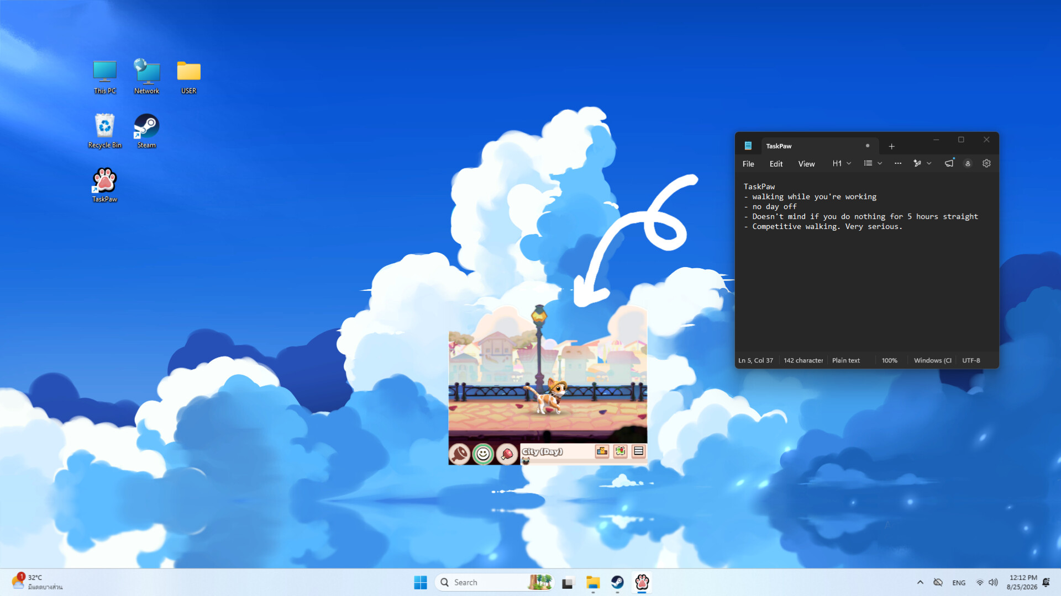Image resolution: width=1061 pixels, height=596 pixels.
Task: Click the bulleted list icon in Notepad
Action: point(868,163)
